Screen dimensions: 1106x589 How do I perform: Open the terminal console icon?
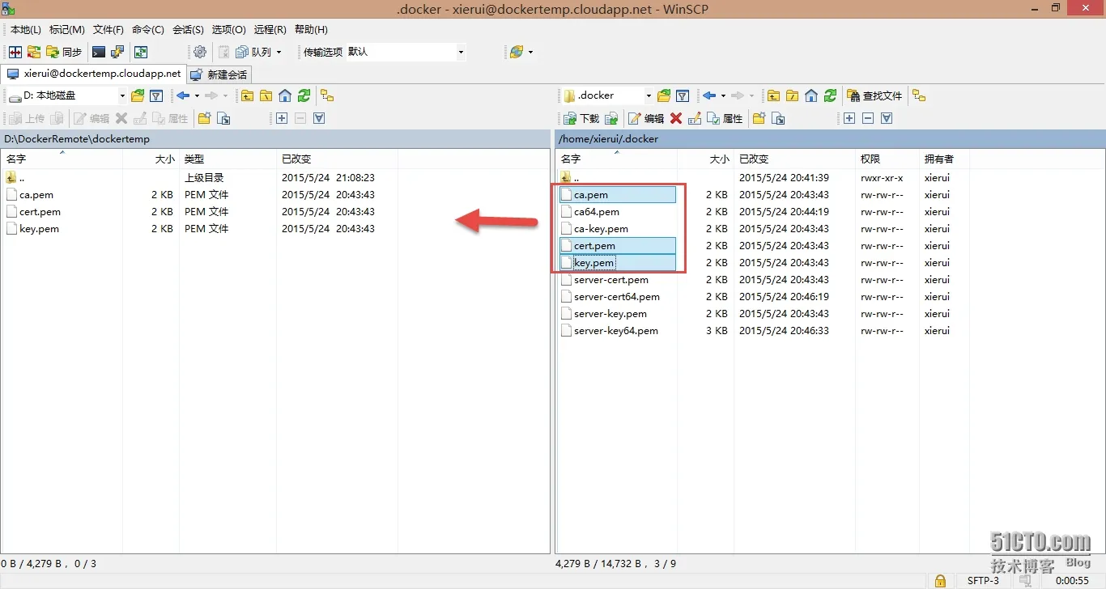(x=99, y=52)
